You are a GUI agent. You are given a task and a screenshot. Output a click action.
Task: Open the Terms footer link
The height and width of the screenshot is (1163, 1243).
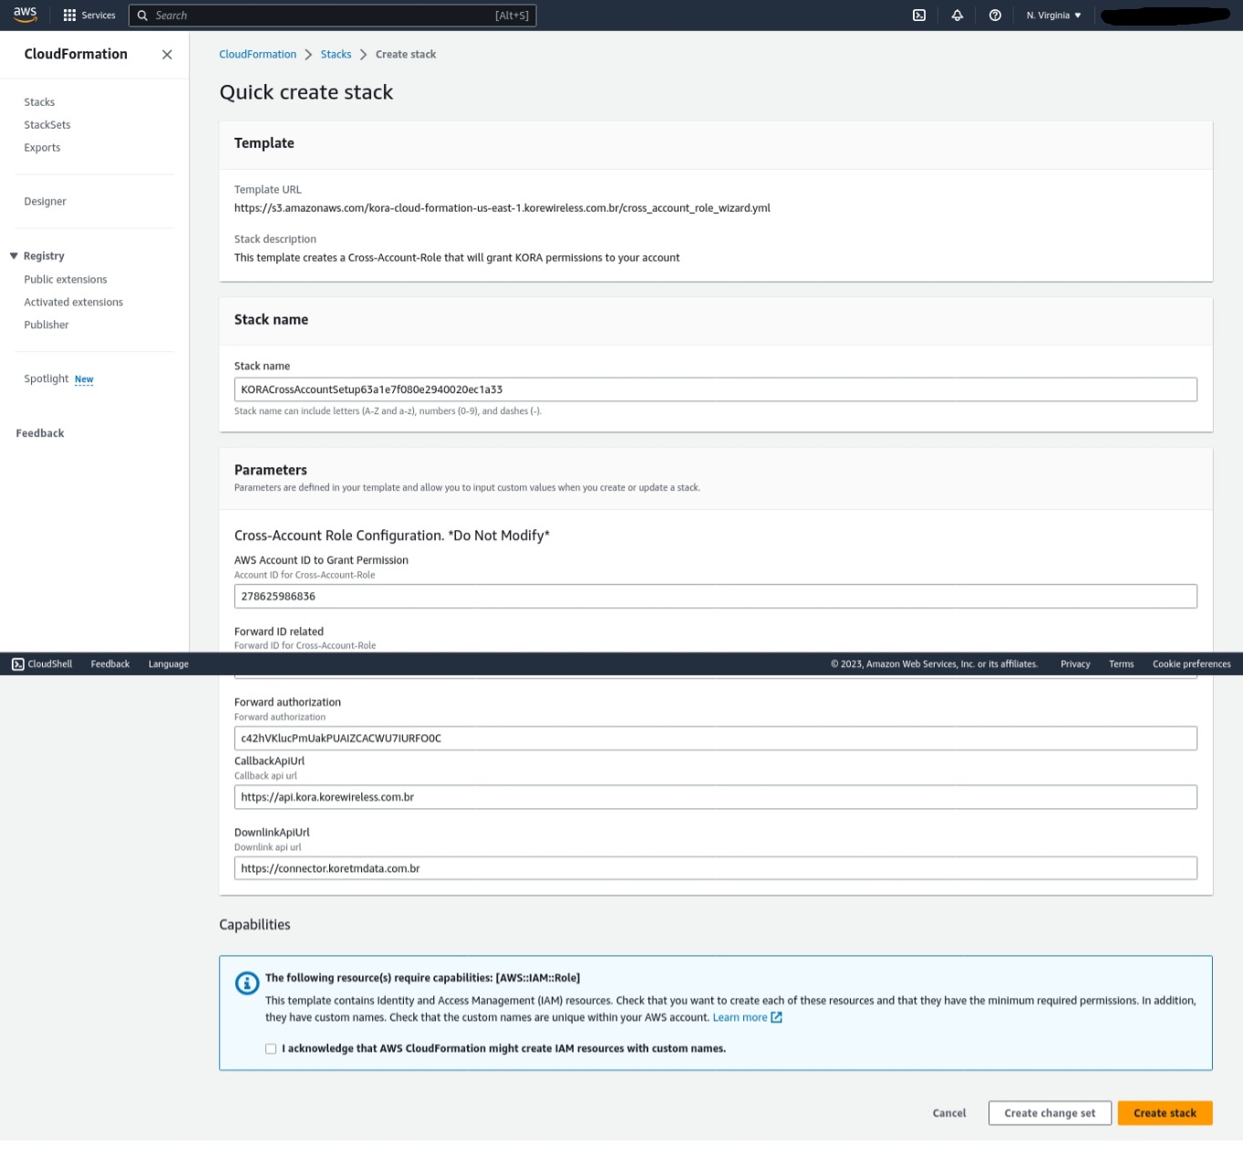click(x=1122, y=664)
